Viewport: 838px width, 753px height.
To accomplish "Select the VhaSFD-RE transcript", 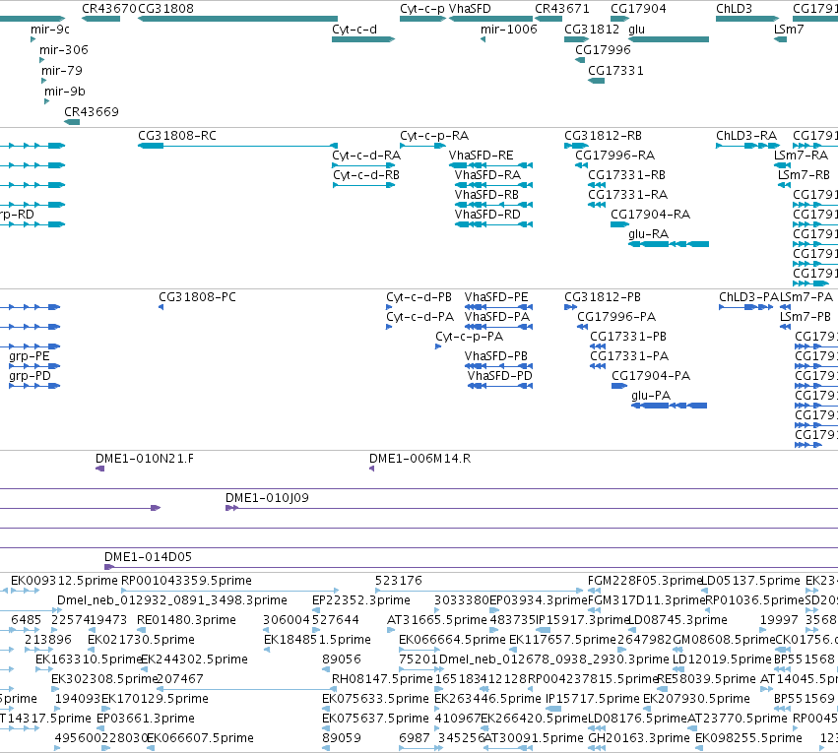I will [490, 165].
